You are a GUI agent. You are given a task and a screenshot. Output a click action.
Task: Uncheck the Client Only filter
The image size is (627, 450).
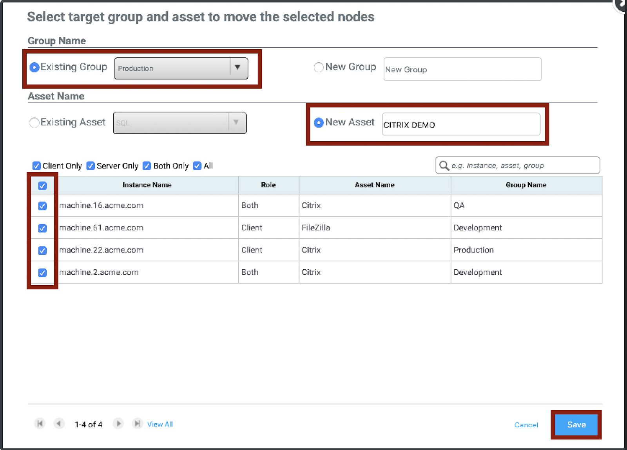coord(36,166)
